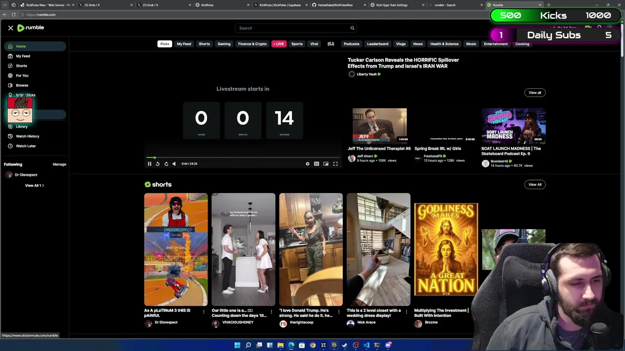625x351 pixels.
Task: Select the Cooking category tab
Action: click(522, 44)
